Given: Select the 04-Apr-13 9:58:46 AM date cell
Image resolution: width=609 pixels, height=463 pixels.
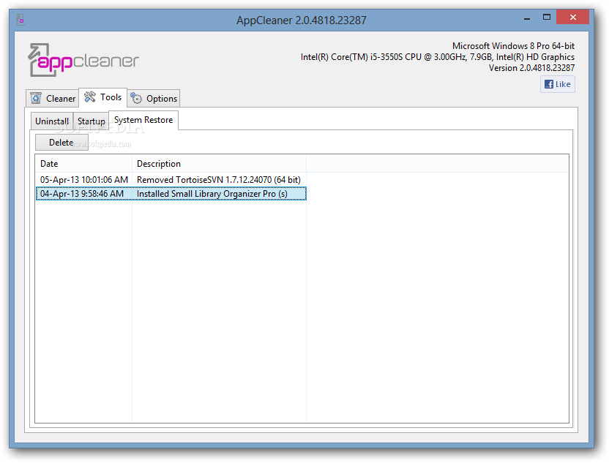Looking at the screenshot, I should pos(82,194).
